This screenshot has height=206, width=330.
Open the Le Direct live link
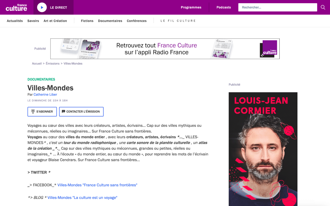pyautogui.click(x=59, y=8)
